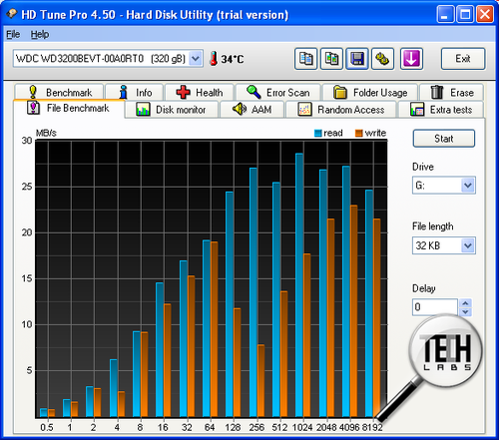This screenshot has height=440, width=499.
Task: Click the copy screenshot to clipboard icon
Action: tap(331, 59)
